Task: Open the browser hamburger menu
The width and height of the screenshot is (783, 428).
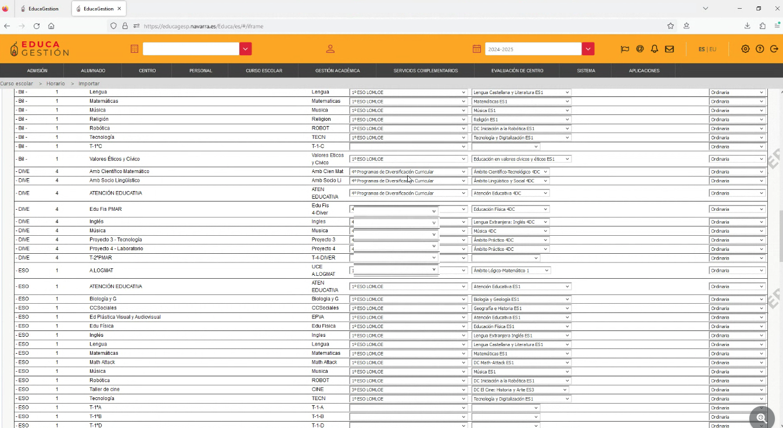Action: click(x=777, y=26)
